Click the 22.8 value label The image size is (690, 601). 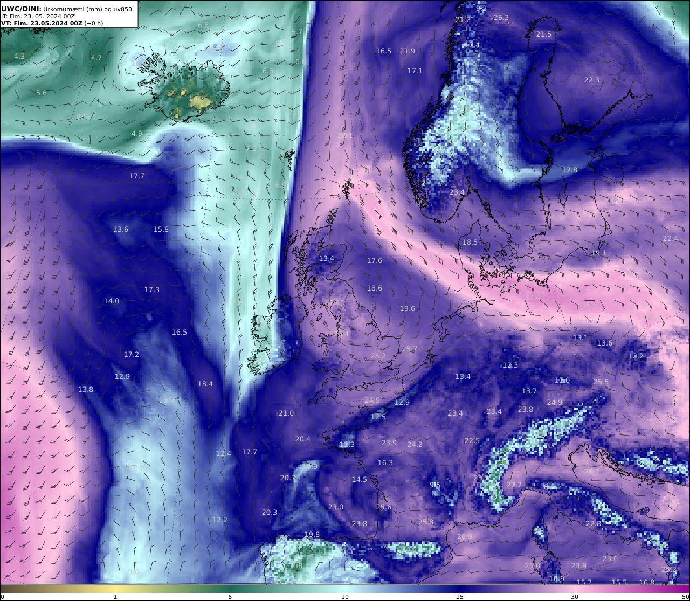coord(594,523)
